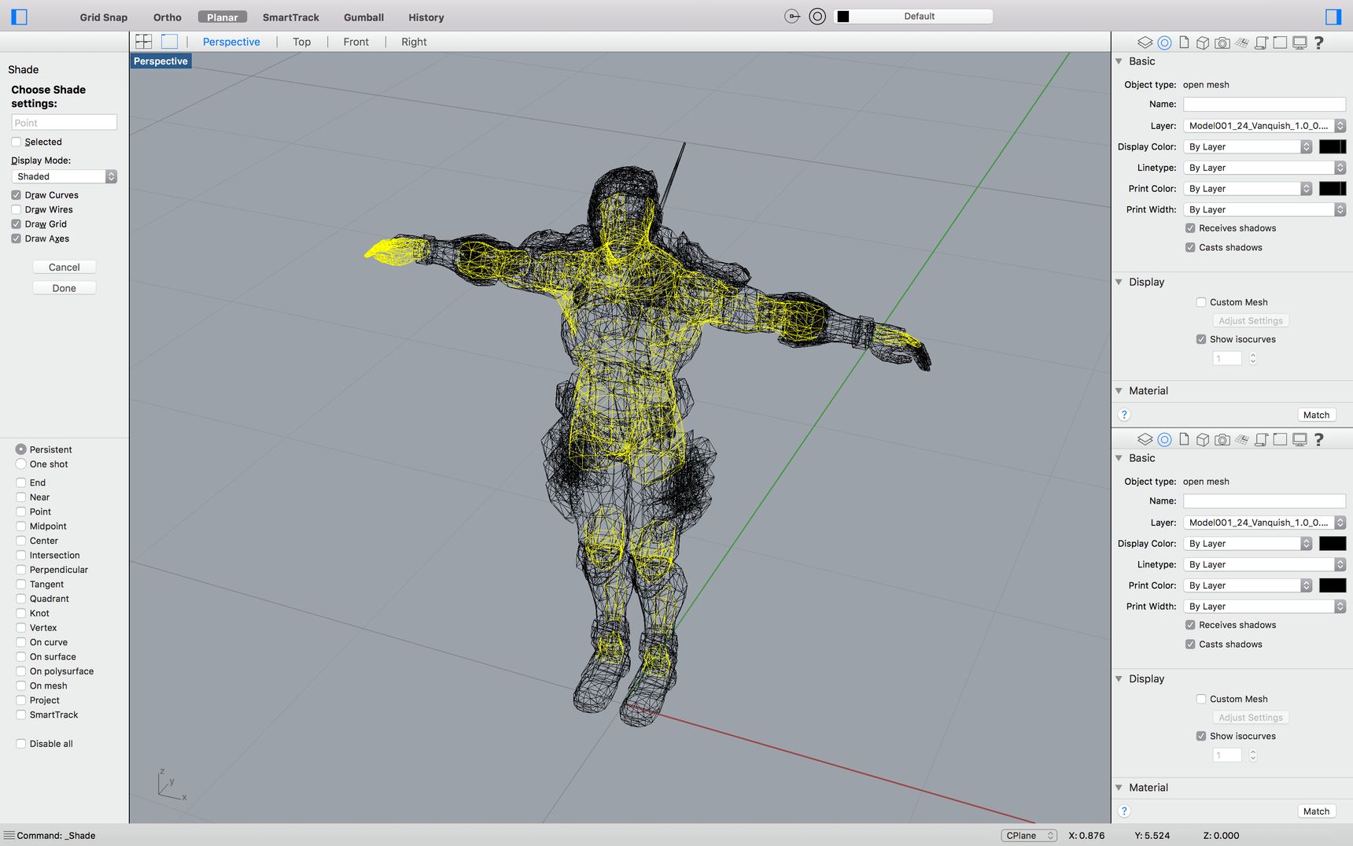Toggle Draw Grid checkbox
Viewport: 1353px width, 846px height.
coord(17,224)
